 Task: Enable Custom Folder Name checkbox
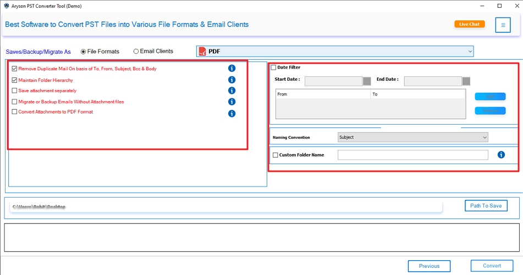pyautogui.click(x=275, y=155)
